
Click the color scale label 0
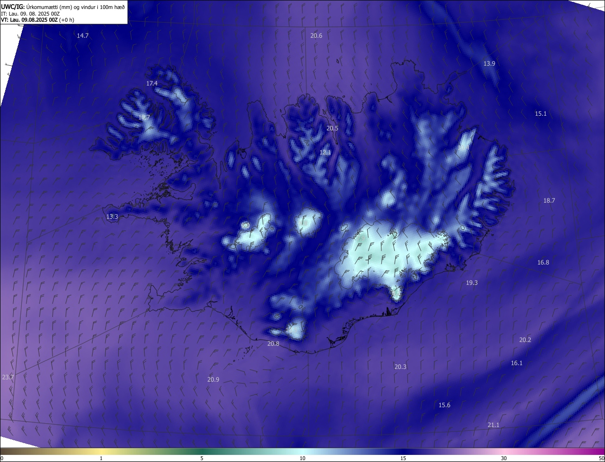pyautogui.click(x=2, y=458)
